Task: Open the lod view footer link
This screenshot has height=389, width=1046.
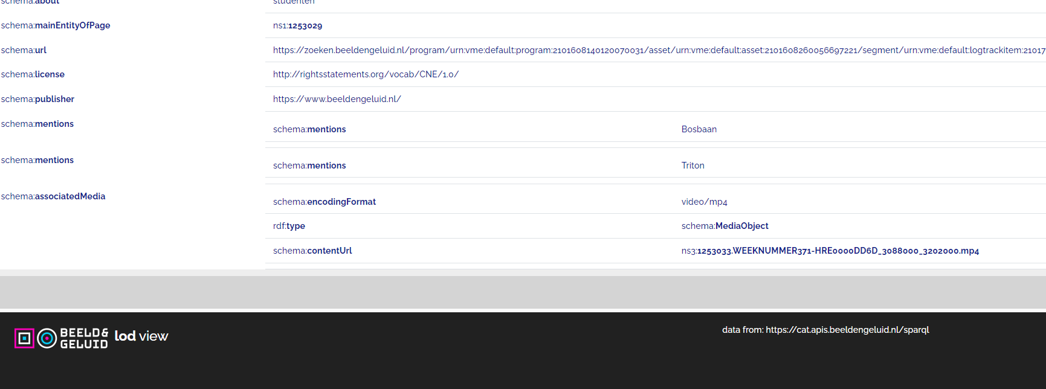Action: [x=141, y=336]
